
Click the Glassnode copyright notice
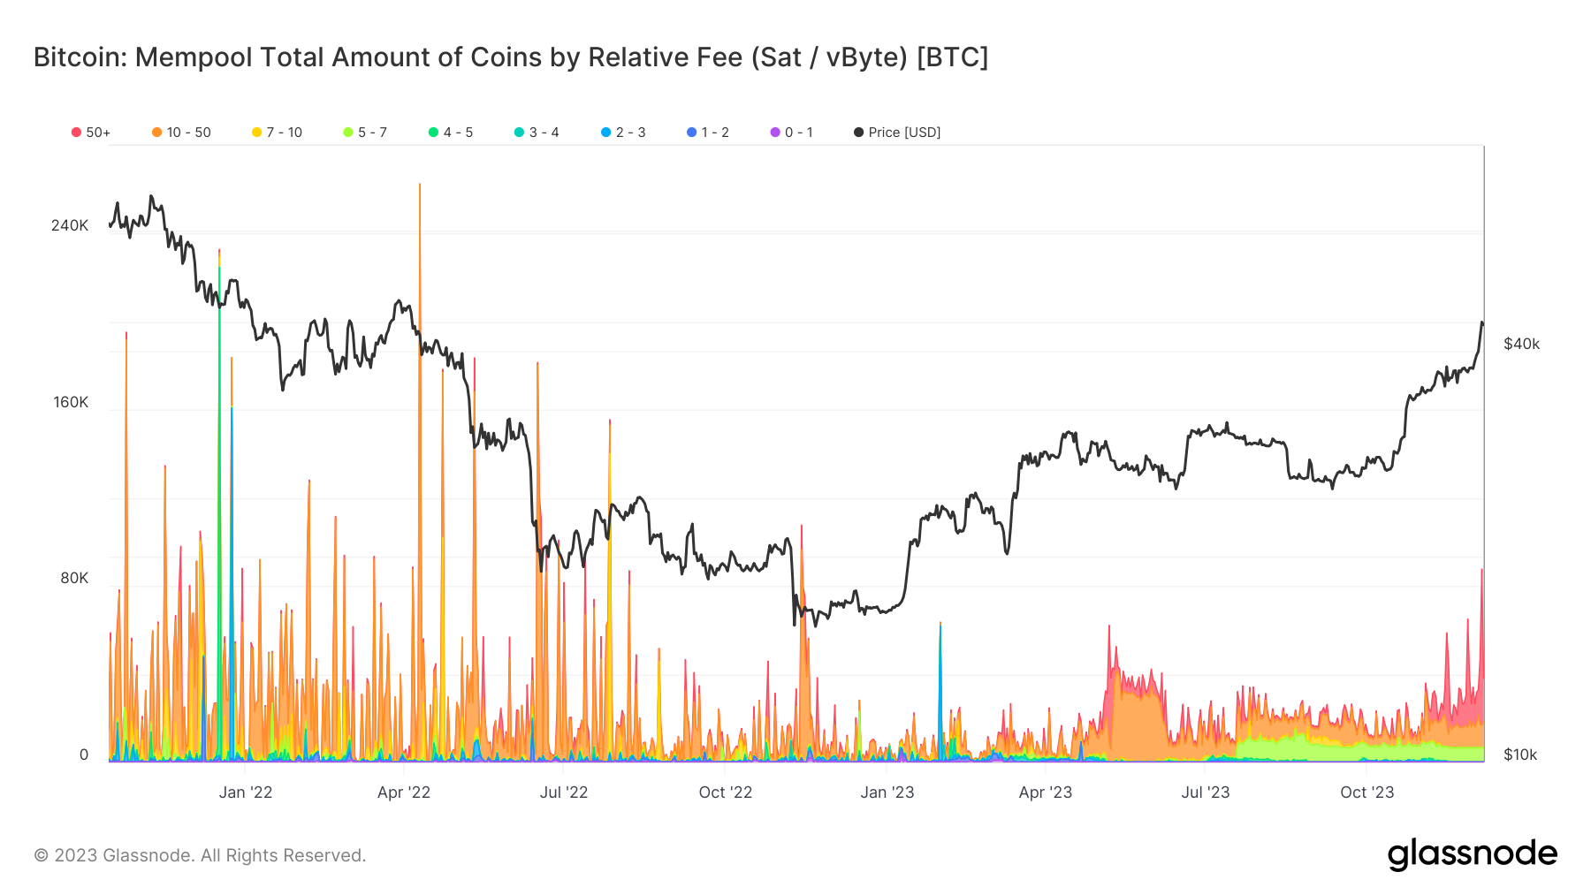tap(200, 855)
